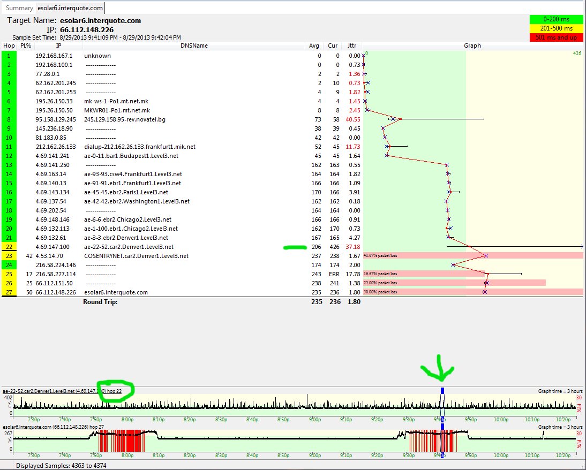Screen dimensions: 586x470
Task: Click the Jttr column header
Action: tap(352, 46)
